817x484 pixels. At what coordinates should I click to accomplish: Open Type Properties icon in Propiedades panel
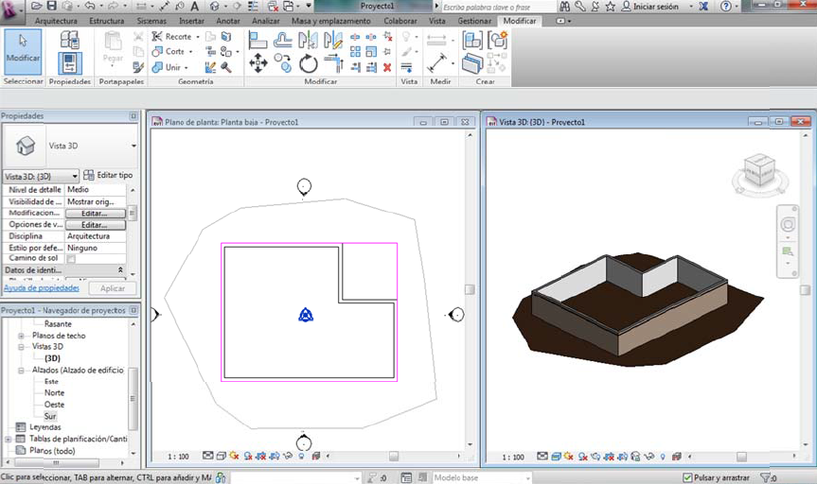pyautogui.click(x=69, y=40)
